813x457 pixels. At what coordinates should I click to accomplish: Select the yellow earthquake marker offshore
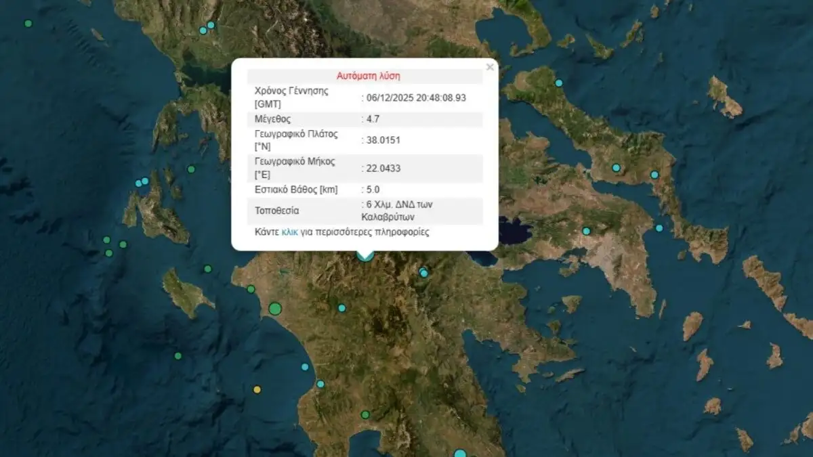(x=256, y=391)
